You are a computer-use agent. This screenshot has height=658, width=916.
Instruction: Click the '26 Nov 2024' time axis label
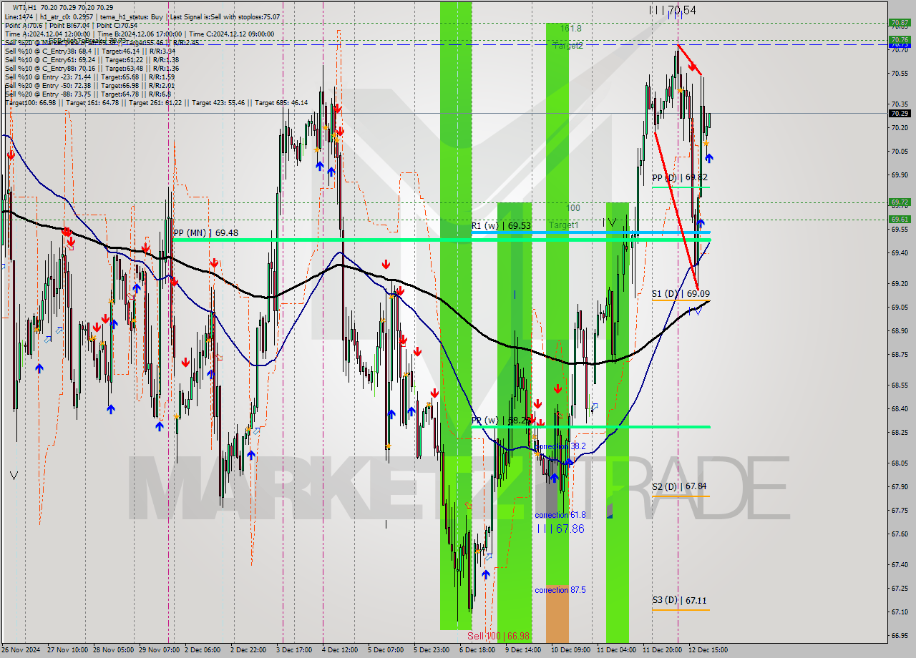21,650
